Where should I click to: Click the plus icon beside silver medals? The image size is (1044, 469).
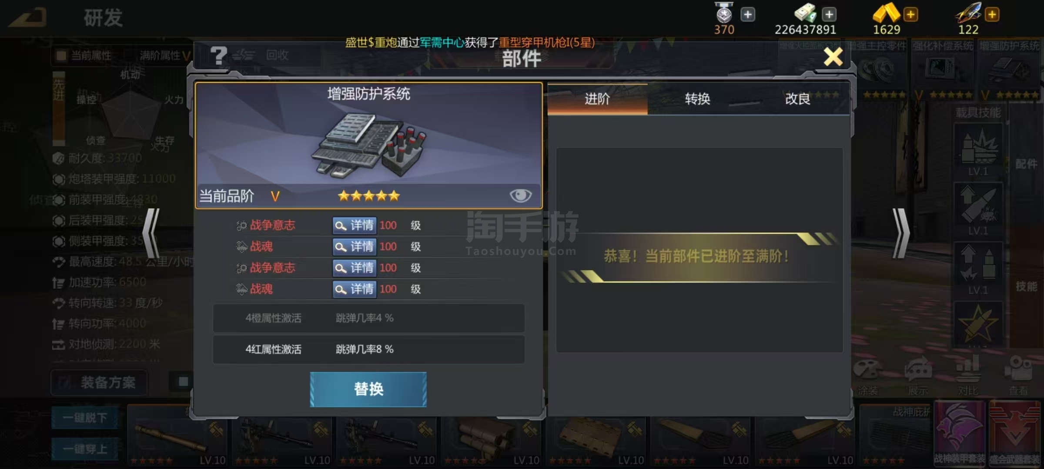tap(748, 14)
